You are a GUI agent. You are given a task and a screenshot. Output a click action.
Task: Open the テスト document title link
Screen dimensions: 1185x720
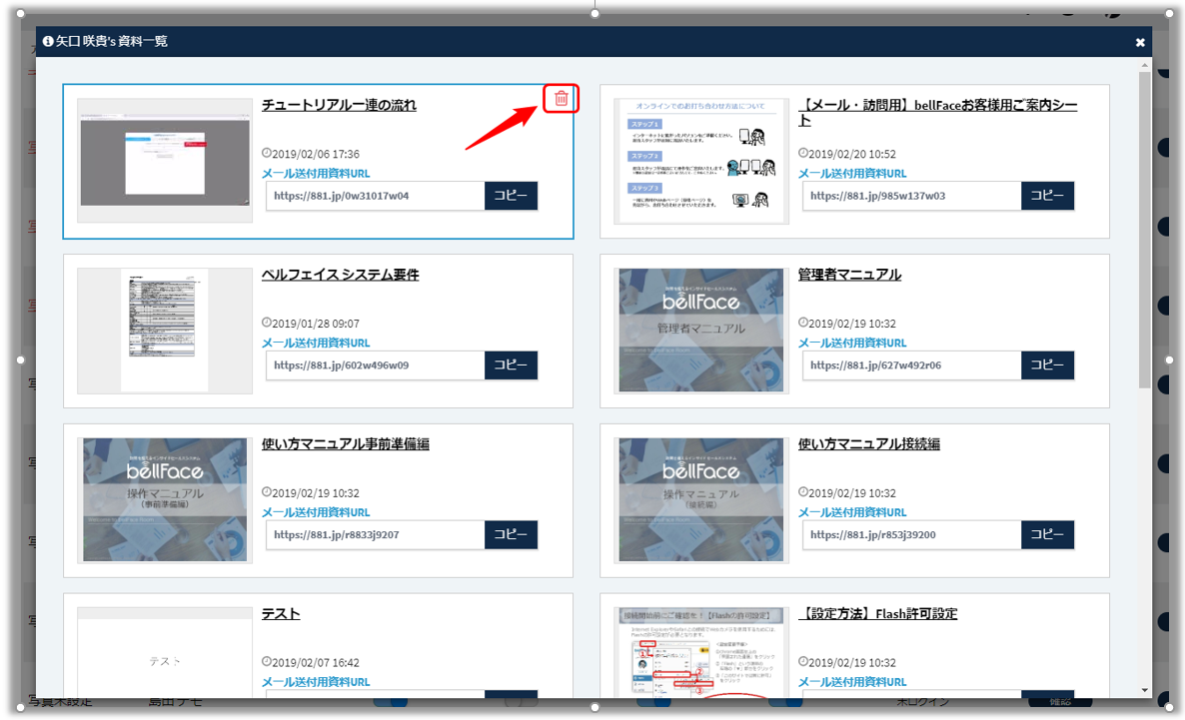coord(281,613)
